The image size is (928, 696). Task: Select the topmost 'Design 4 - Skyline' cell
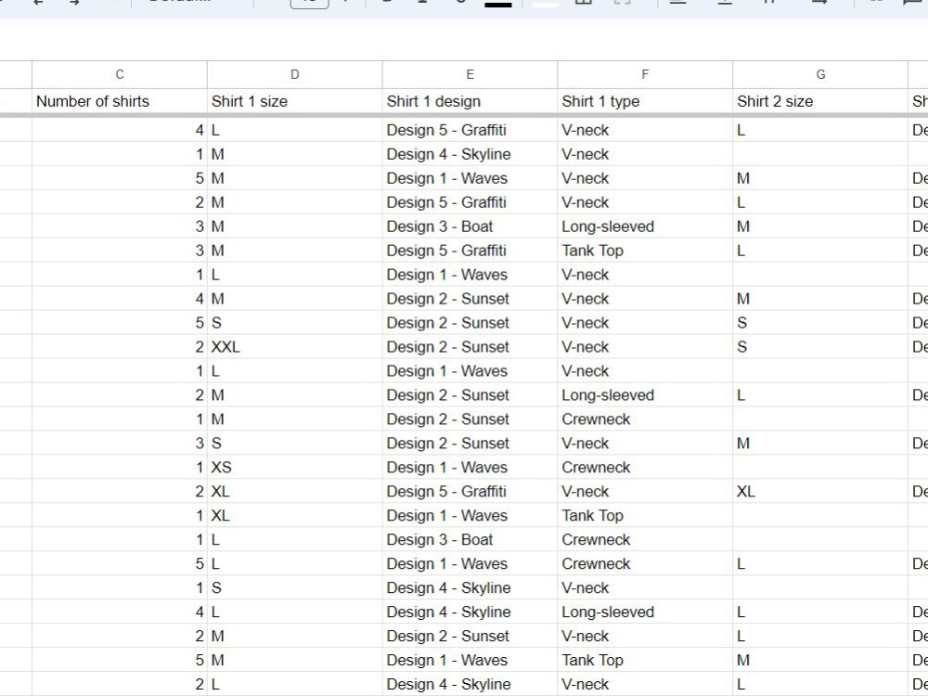(x=470, y=154)
